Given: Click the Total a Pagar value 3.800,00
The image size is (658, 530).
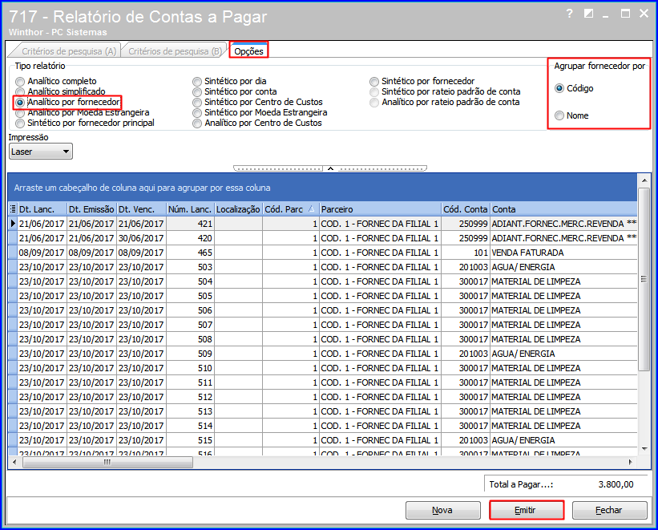Looking at the screenshot, I should pos(616,484).
